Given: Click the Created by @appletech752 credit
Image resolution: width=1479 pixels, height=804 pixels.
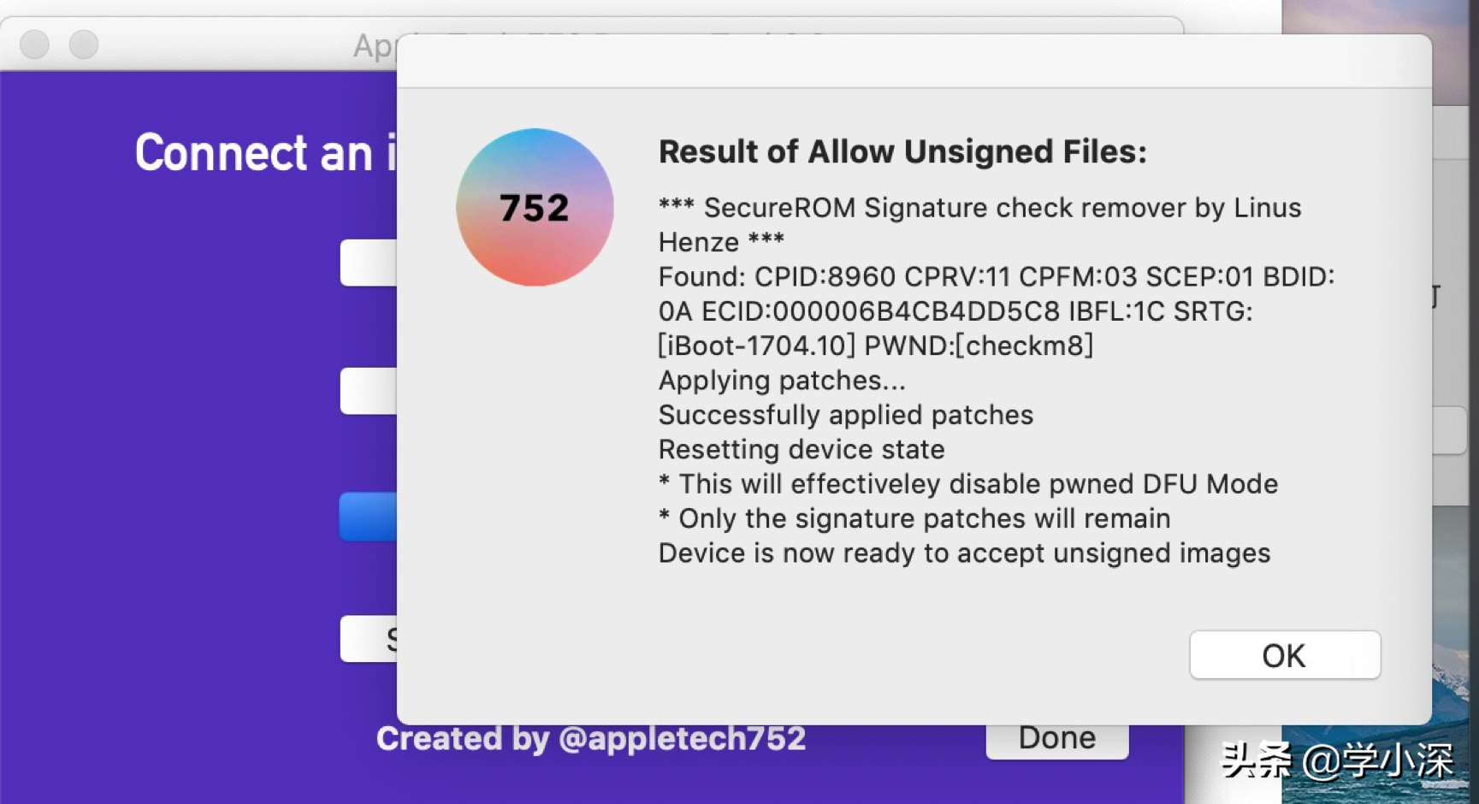Looking at the screenshot, I should (x=591, y=738).
